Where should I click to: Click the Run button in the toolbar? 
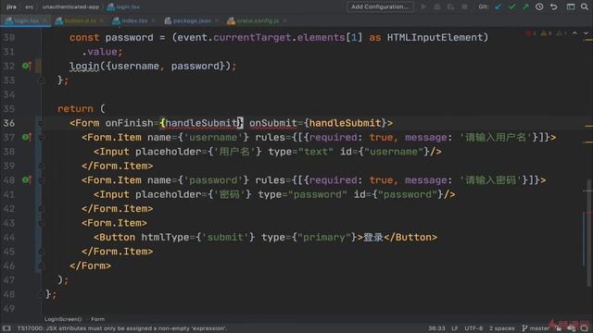point(423,6)
